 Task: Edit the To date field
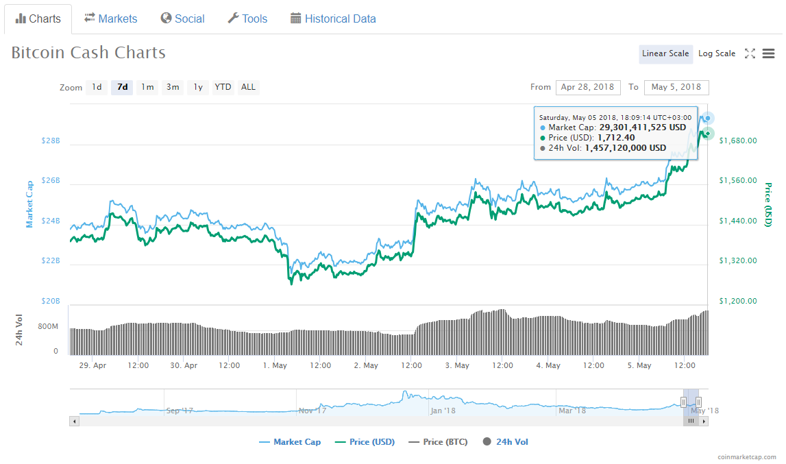point(676,87)
